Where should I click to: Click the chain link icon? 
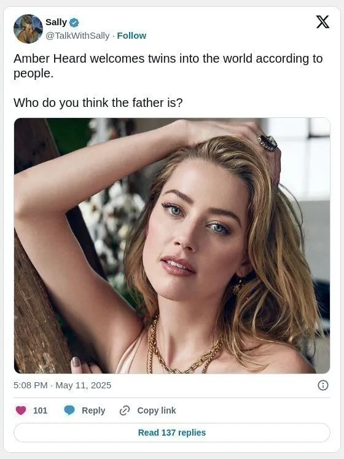[125, 410]
